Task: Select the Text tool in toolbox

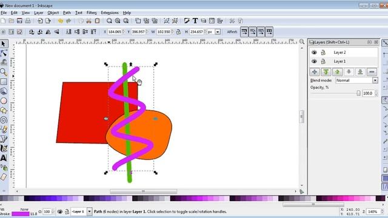Action: coord(4,157)
